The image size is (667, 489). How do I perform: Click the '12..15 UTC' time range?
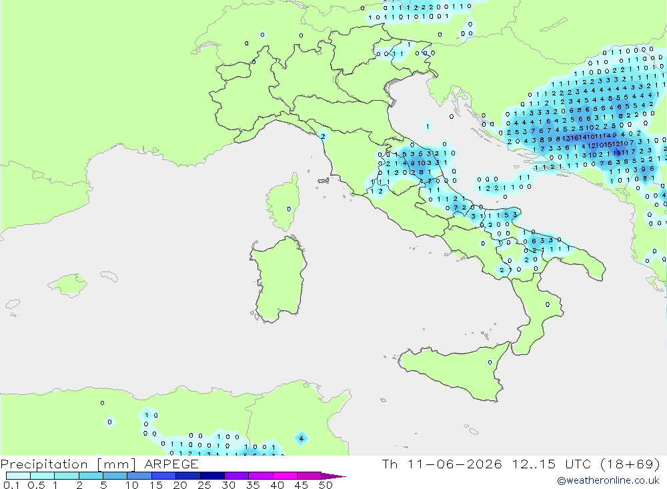[552, 464]
